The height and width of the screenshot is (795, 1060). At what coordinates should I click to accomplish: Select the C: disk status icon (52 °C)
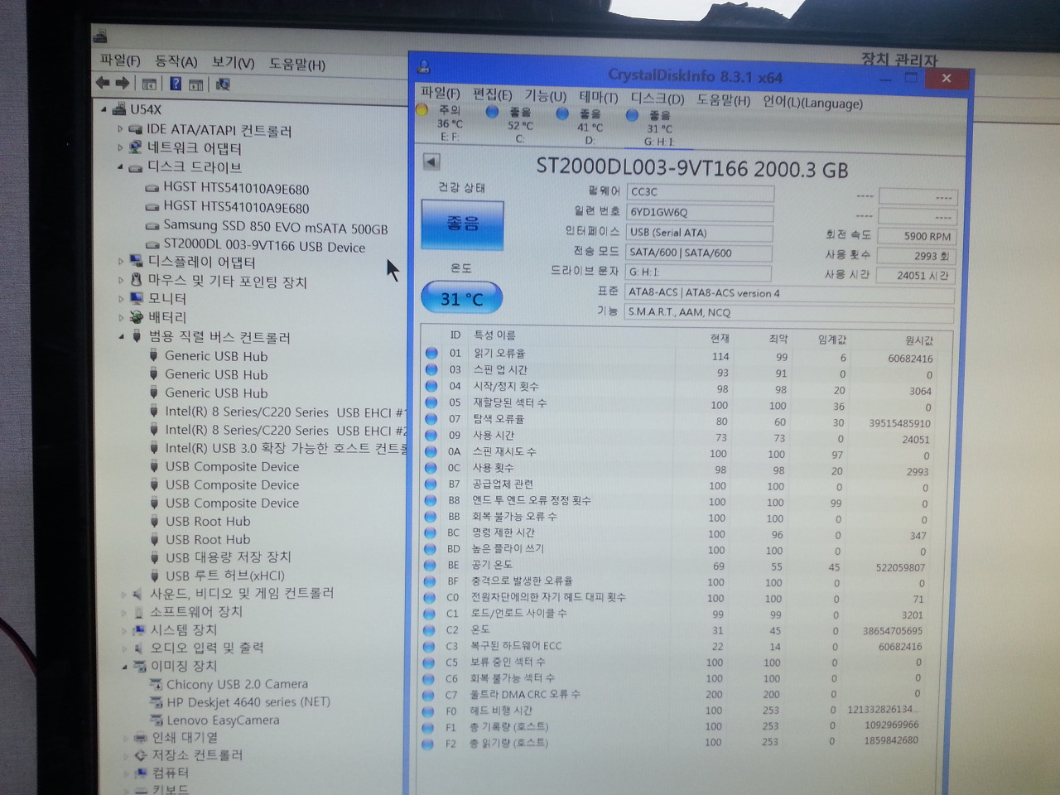492,111
